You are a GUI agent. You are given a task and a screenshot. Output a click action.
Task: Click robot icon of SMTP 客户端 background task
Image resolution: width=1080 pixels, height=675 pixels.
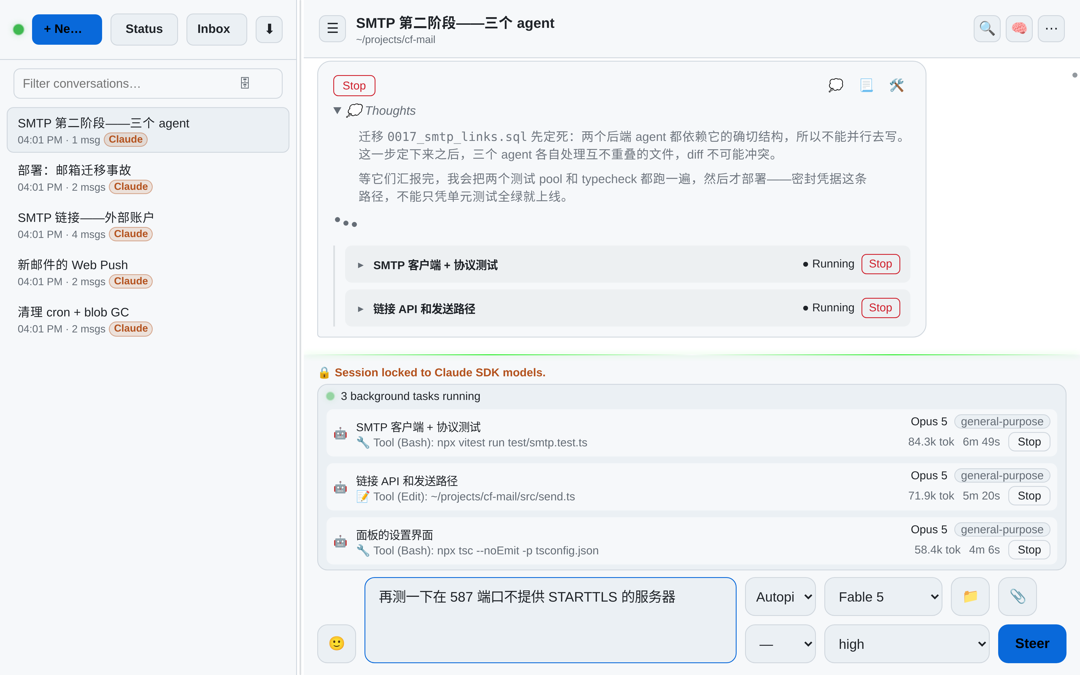[341, 433]
